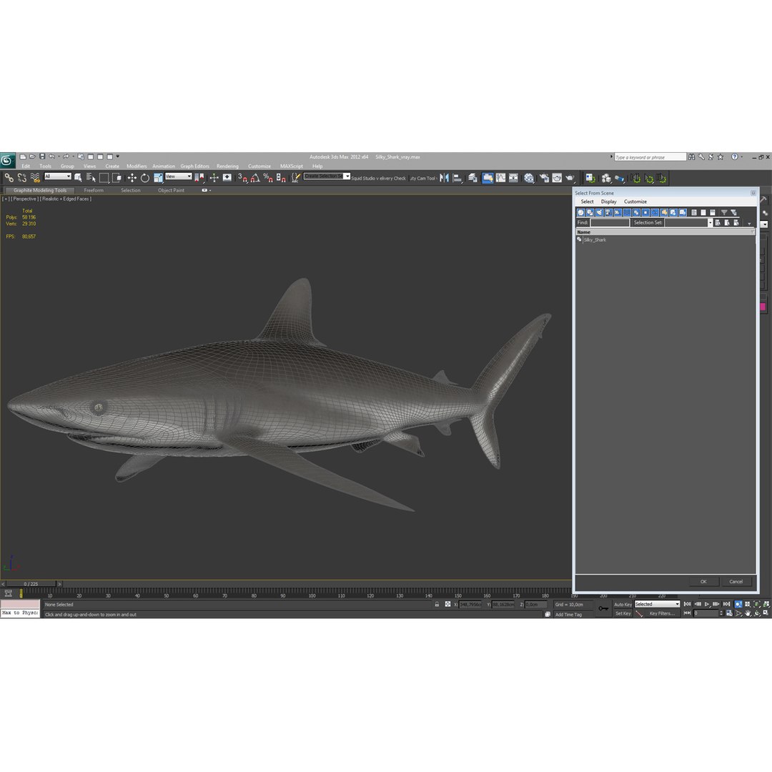Click the Selection Lock toggle padlock

pyautogui.click(x=437, y=604)
